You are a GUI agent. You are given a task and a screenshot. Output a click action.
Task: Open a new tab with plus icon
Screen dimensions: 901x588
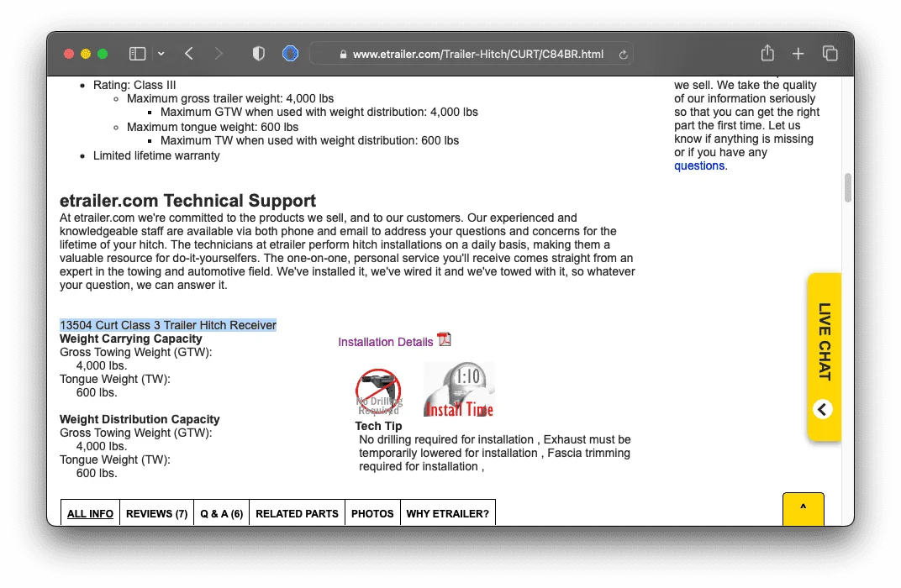click(798, 54)
